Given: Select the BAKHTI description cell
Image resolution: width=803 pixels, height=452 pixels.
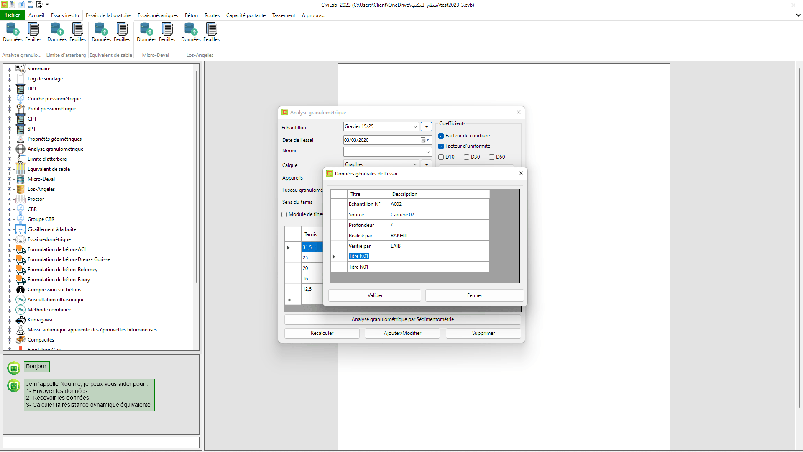Looking at the screenshot, I should coord(439,236).
